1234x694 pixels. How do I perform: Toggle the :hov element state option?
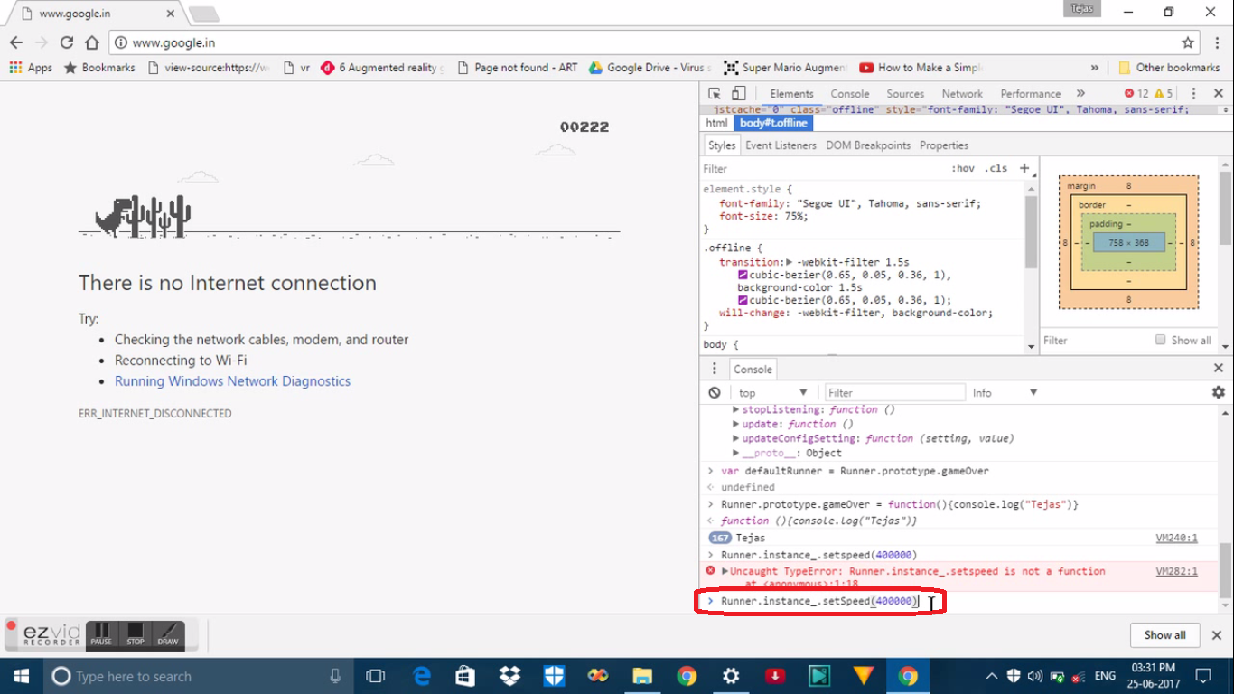(x=963, y=168)
